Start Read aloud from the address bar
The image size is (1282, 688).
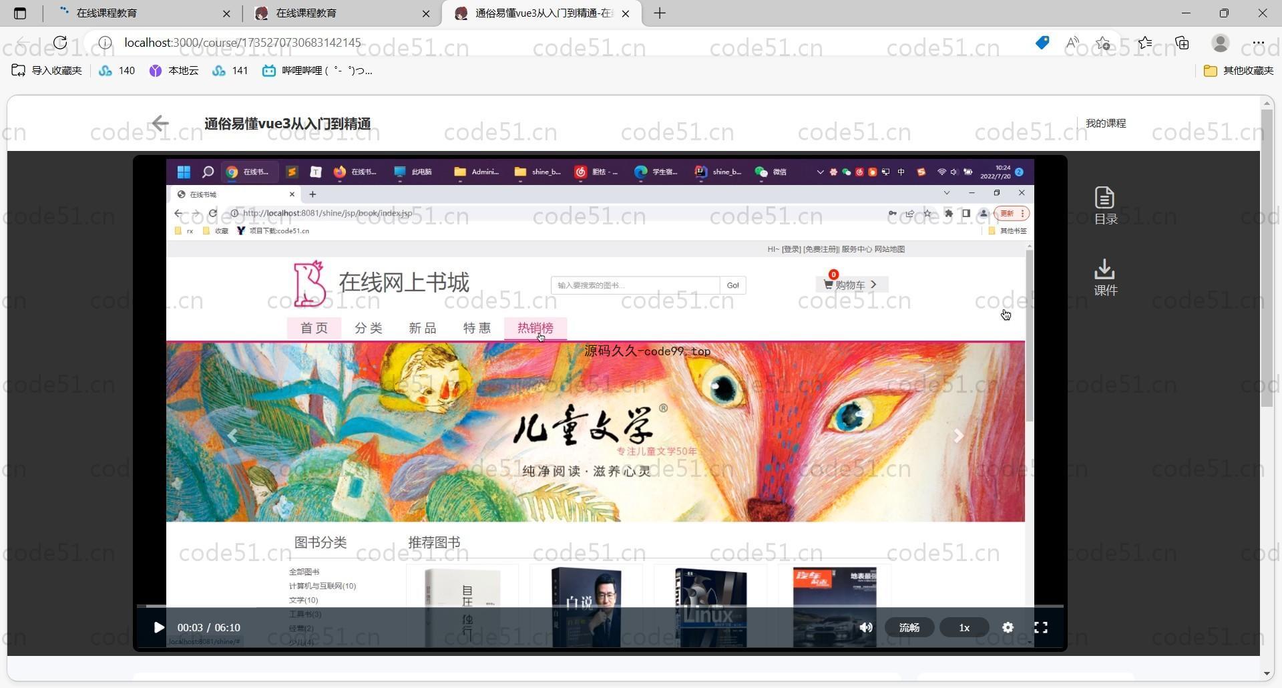[x=1072, y=43]
